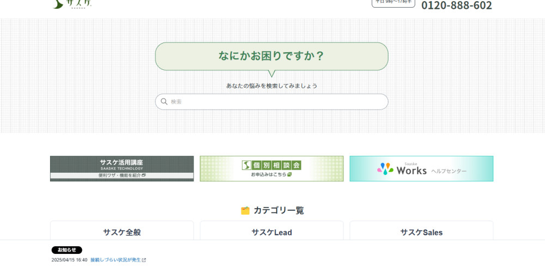545x268 pixels.
Task: Click the green S logo on 個別相談会 banner
Action: click(247, 165)
